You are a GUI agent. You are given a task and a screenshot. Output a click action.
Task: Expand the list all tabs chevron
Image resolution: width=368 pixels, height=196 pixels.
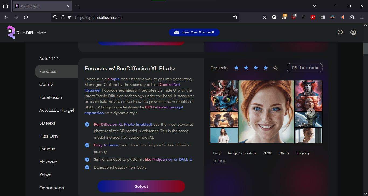(x=314, y=6)
